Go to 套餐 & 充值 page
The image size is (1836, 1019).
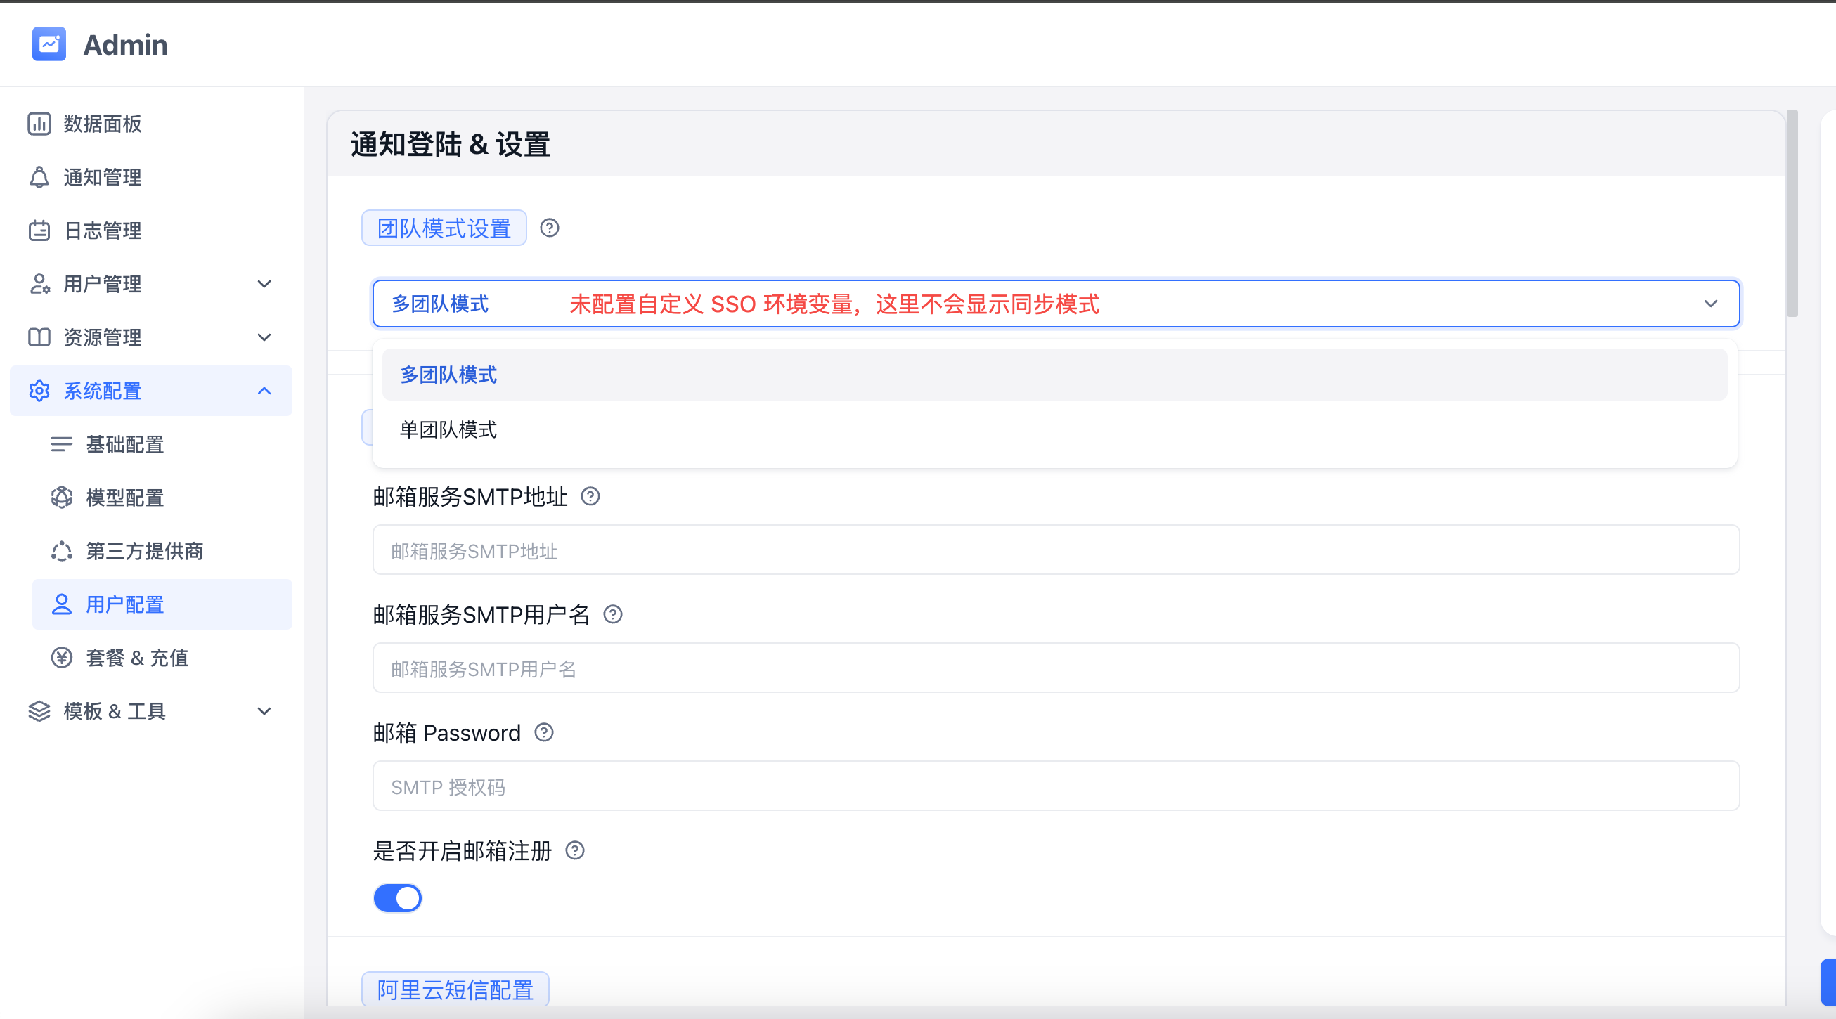click(x=137, y=657)
